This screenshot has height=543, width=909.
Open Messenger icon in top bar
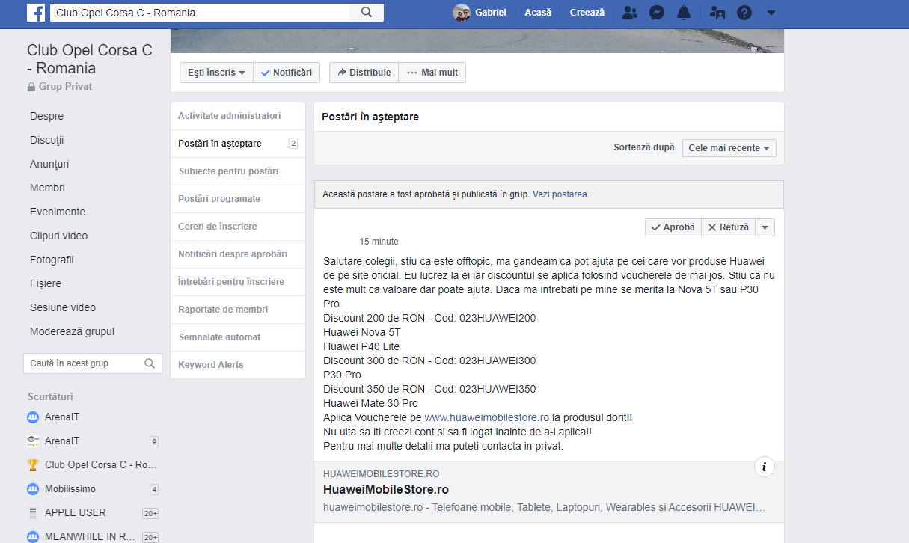[657, 13]
